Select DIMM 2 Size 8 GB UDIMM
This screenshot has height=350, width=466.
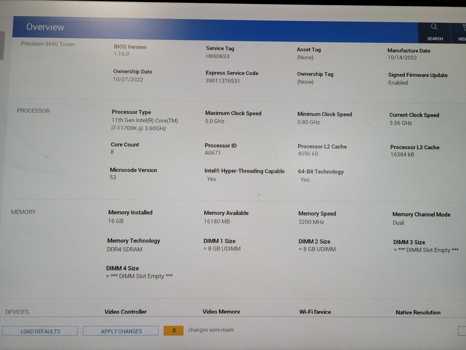pos(317,249)
